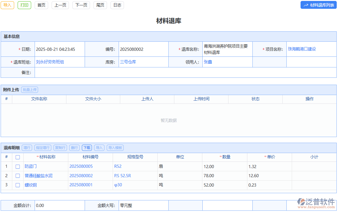Open the 珠海鹤港口建设 project link

pos(301,49)
